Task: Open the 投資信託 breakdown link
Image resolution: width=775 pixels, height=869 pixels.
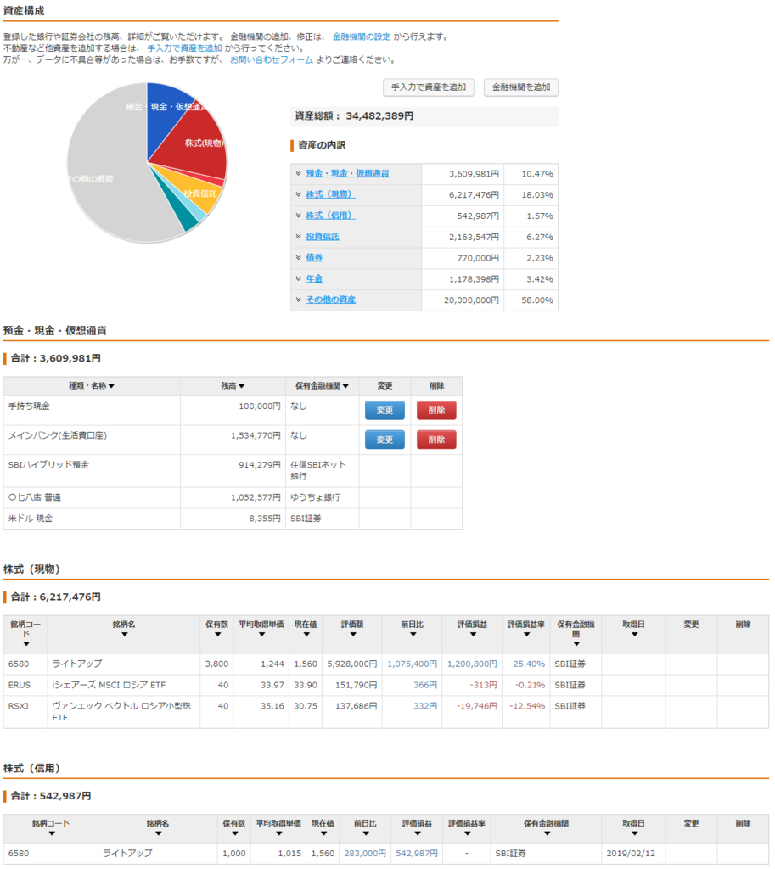Action: 323,237
